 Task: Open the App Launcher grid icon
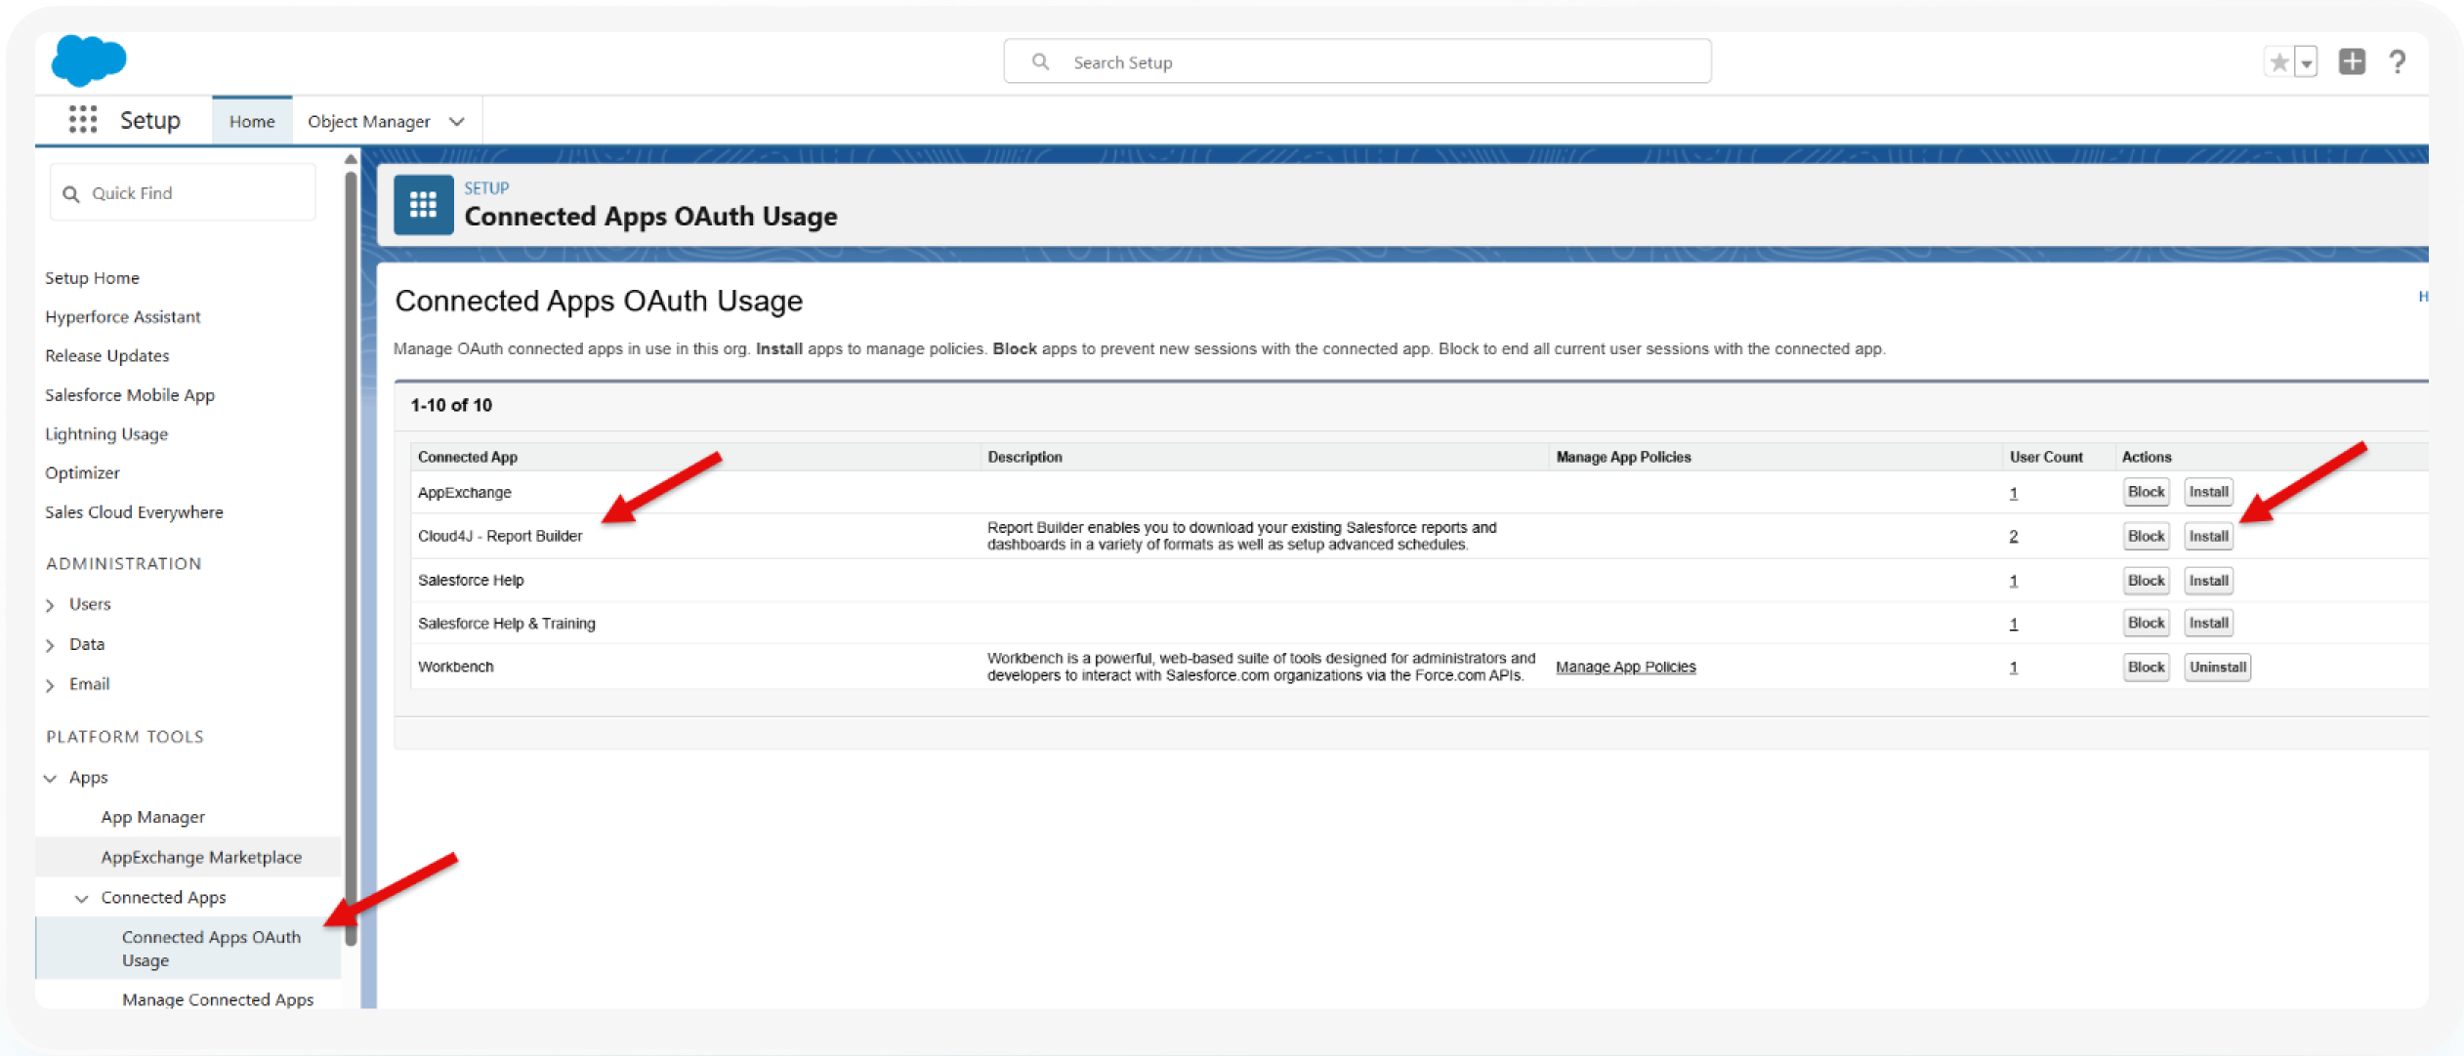pyautogui.click(x=83, y=120)
